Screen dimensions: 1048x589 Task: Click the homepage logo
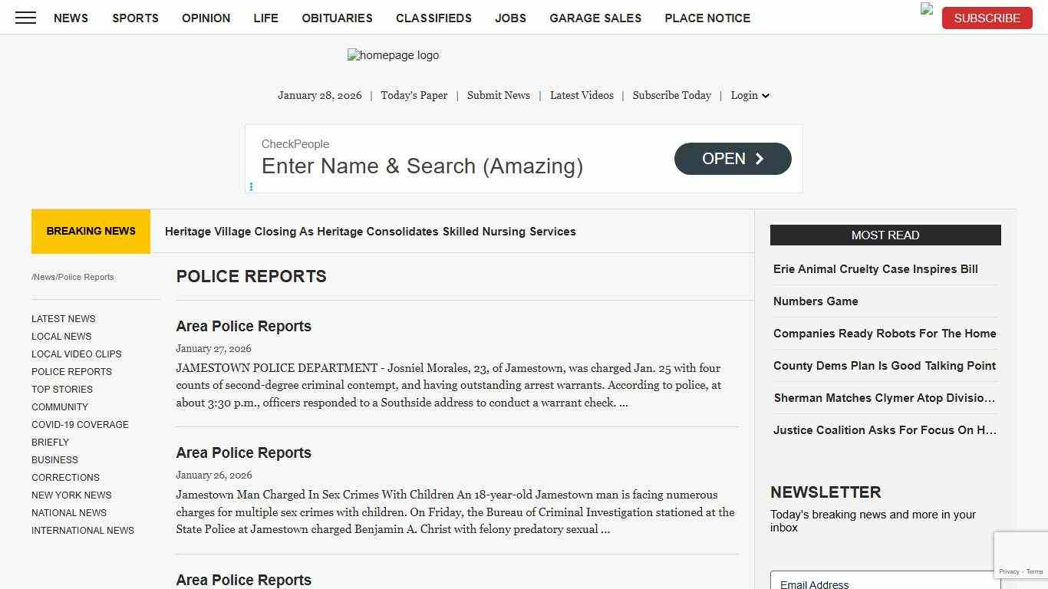pos(393,54)
